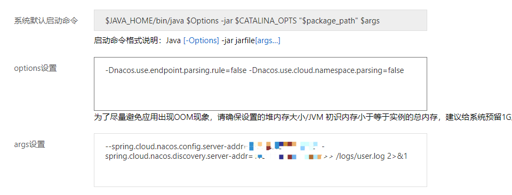The height and width of the screenshot is (195, 512).
Task: Open the [args...] format help link
Action: click(x=267, y=41)
